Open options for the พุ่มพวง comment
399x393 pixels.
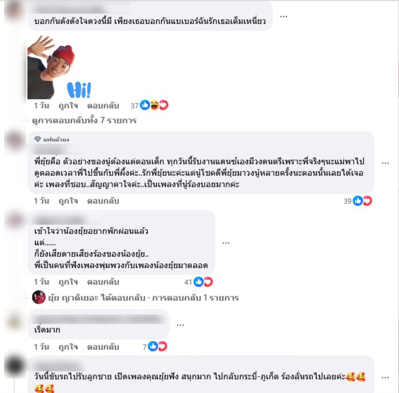(x=226, y=243)
